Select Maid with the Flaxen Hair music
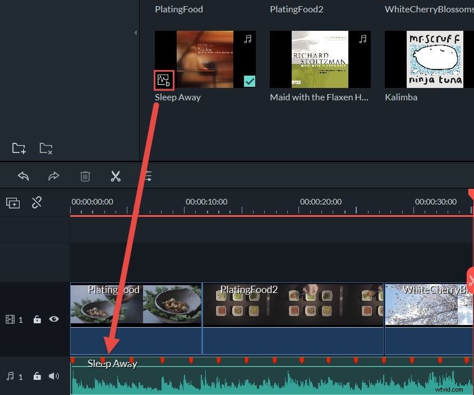 (320, 59)
